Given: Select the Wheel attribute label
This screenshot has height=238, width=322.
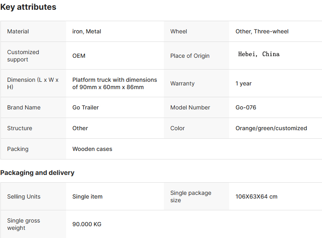Looking at the screenshot, I should [179, 31].
